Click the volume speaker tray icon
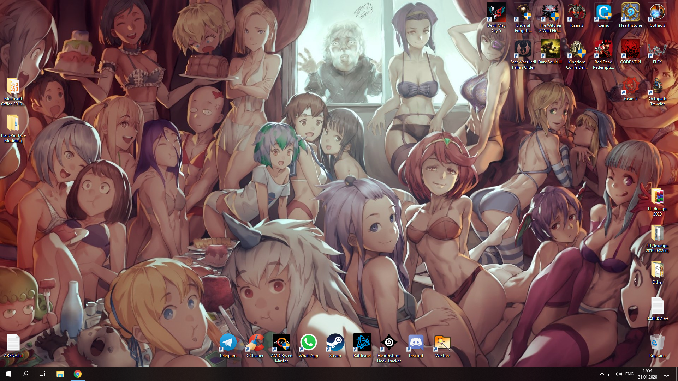The height and width of the screenshot is (381, 678). [x=619, y=374]
